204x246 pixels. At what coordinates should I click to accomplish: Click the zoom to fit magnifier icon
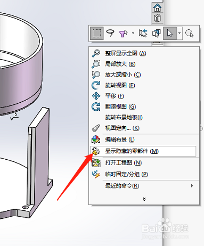pos(96,53)
